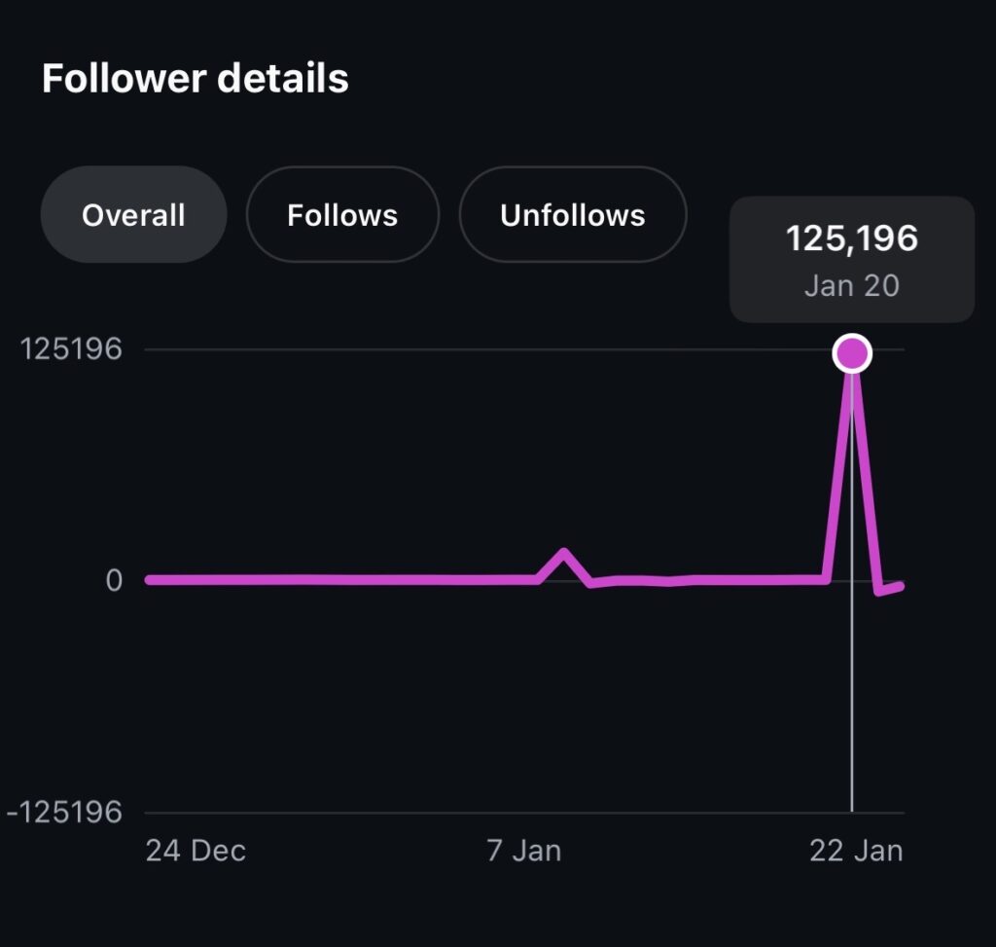The width and height of the screenshot is (996, 947).
Task: Click the 24 Dec x-axis label
Action: pyautogui.click(x=196, y=851)
